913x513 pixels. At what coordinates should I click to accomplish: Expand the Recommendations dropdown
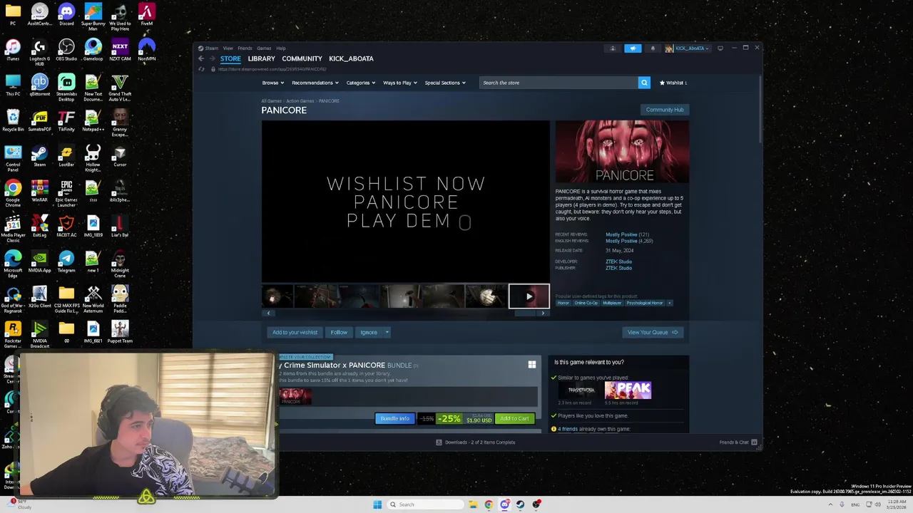click(315, 83)
